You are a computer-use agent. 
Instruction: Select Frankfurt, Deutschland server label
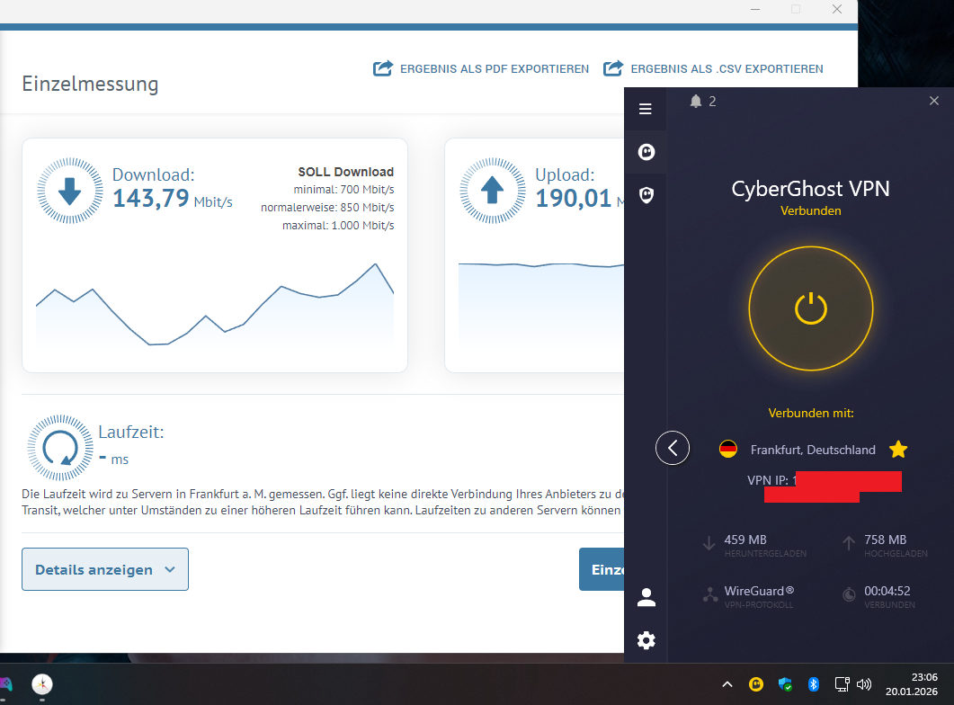[813, 450]
